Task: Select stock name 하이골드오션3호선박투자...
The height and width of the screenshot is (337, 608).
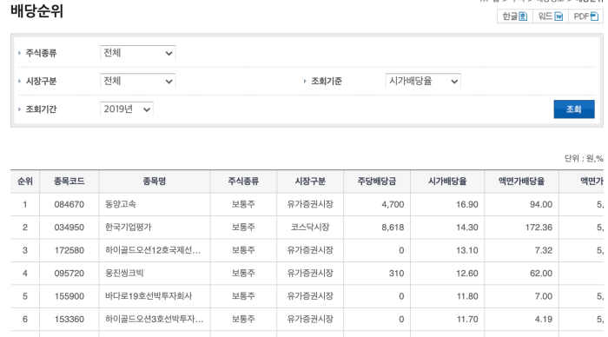Action: click(154, 319)
